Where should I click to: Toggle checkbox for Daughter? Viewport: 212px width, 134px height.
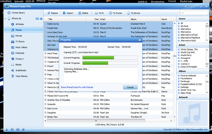[45, 112]
